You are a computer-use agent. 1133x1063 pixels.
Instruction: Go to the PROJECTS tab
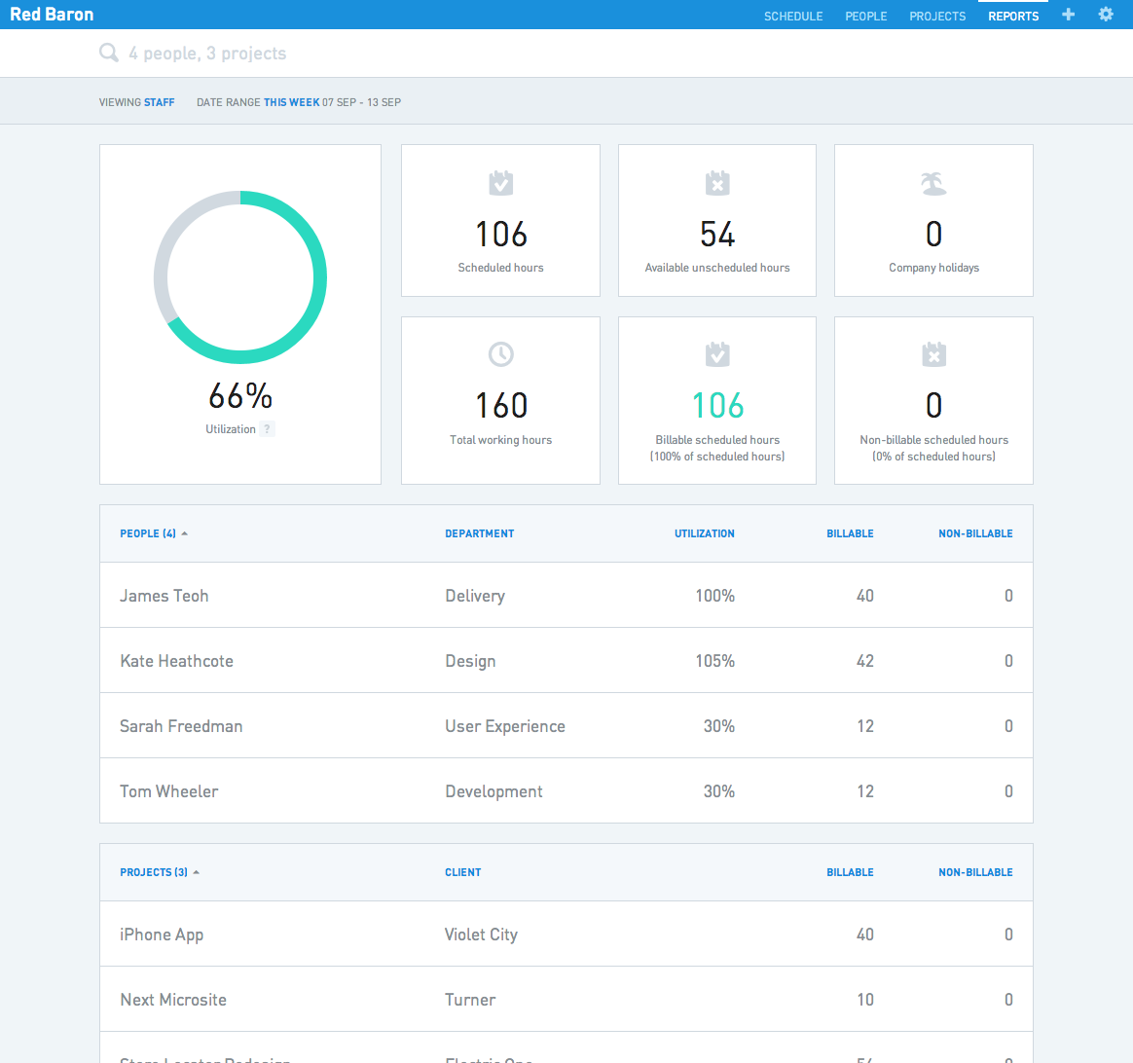[937, 16]
